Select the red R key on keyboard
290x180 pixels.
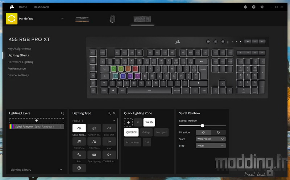point(135,69)
